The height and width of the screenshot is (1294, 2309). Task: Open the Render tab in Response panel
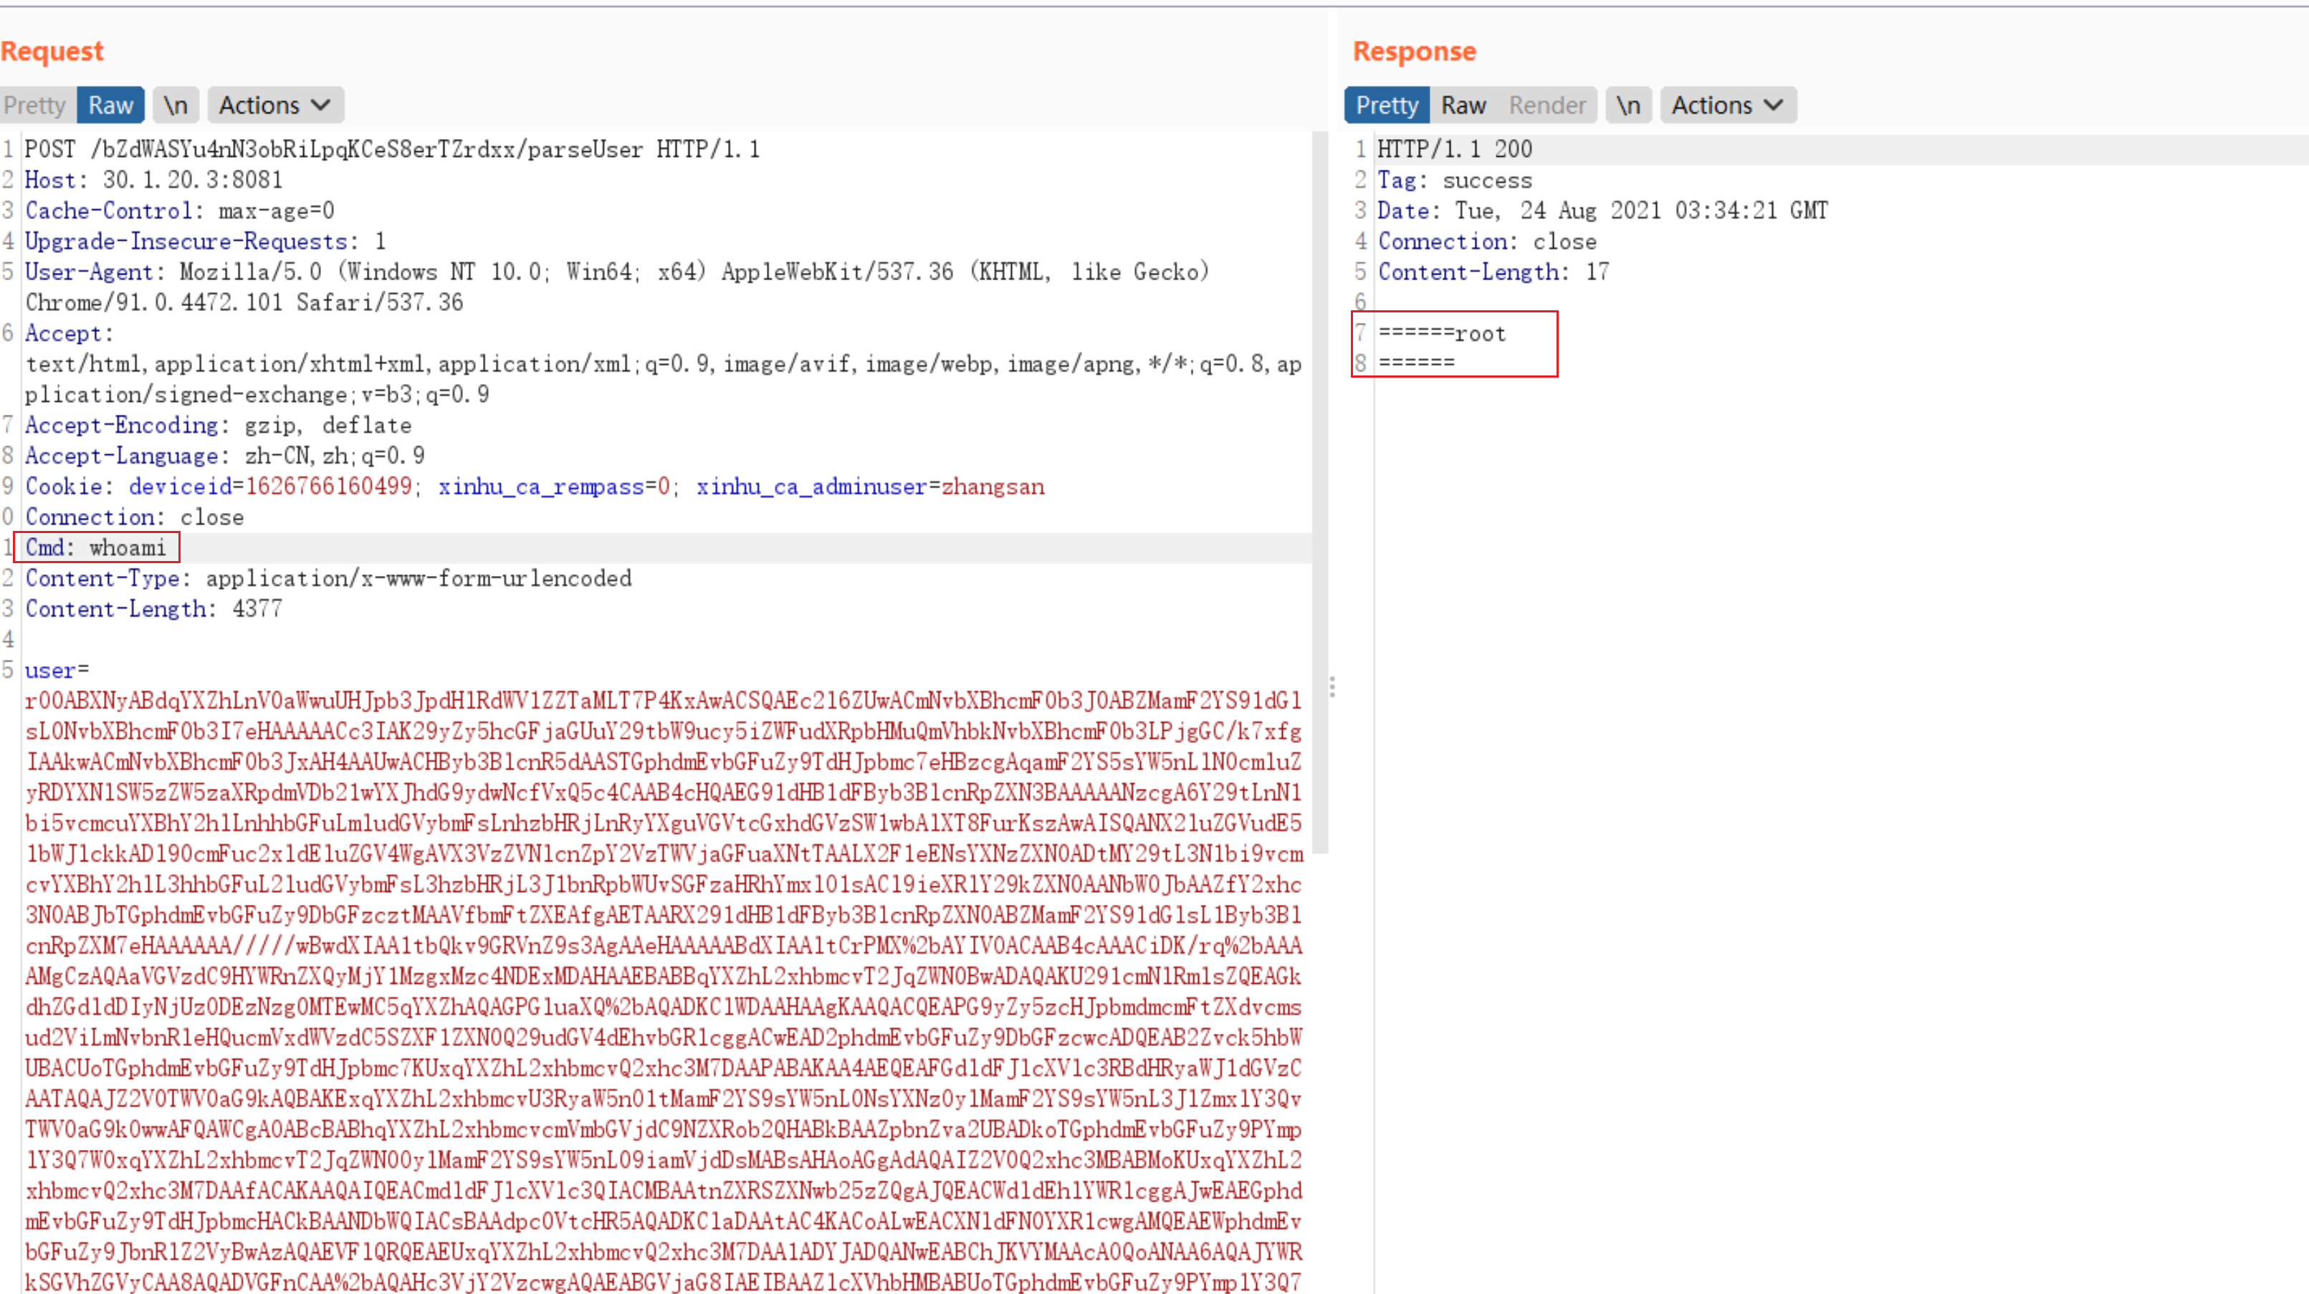[x=1547, y=106]
